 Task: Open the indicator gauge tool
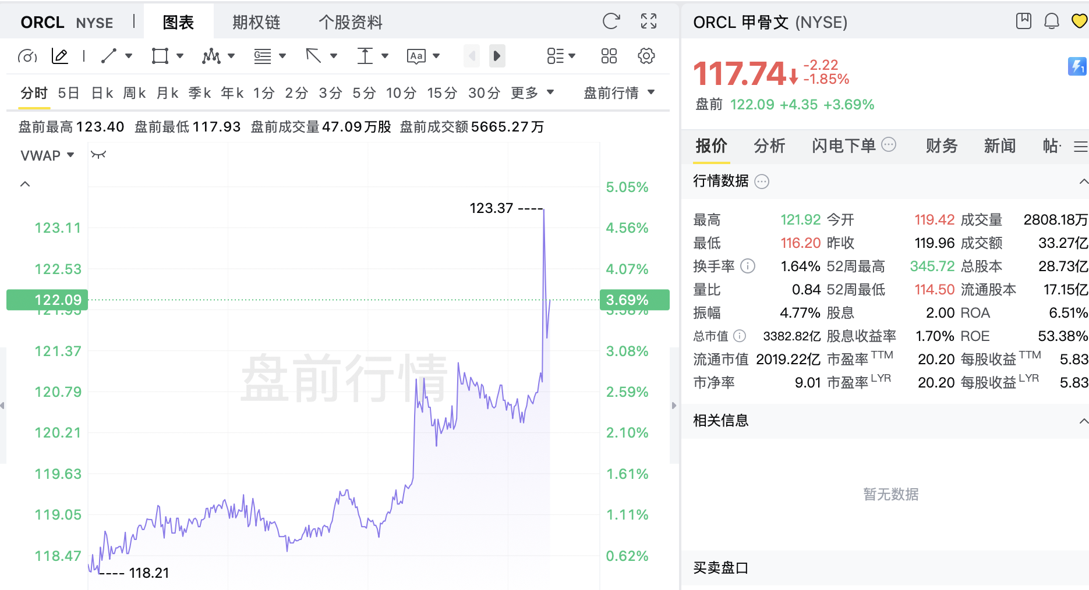pyautogui.click(x=27, y=56)
